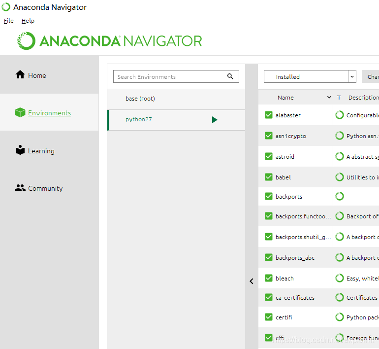Go to the Home tab

[x=49, y=75]
